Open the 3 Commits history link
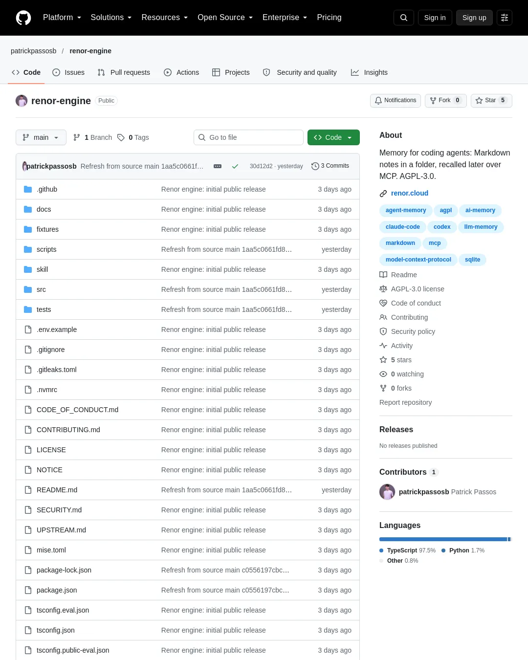528x660 pixels. (330, 166)
